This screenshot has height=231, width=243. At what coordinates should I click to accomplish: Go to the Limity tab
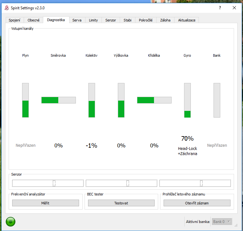click(93, 20)
